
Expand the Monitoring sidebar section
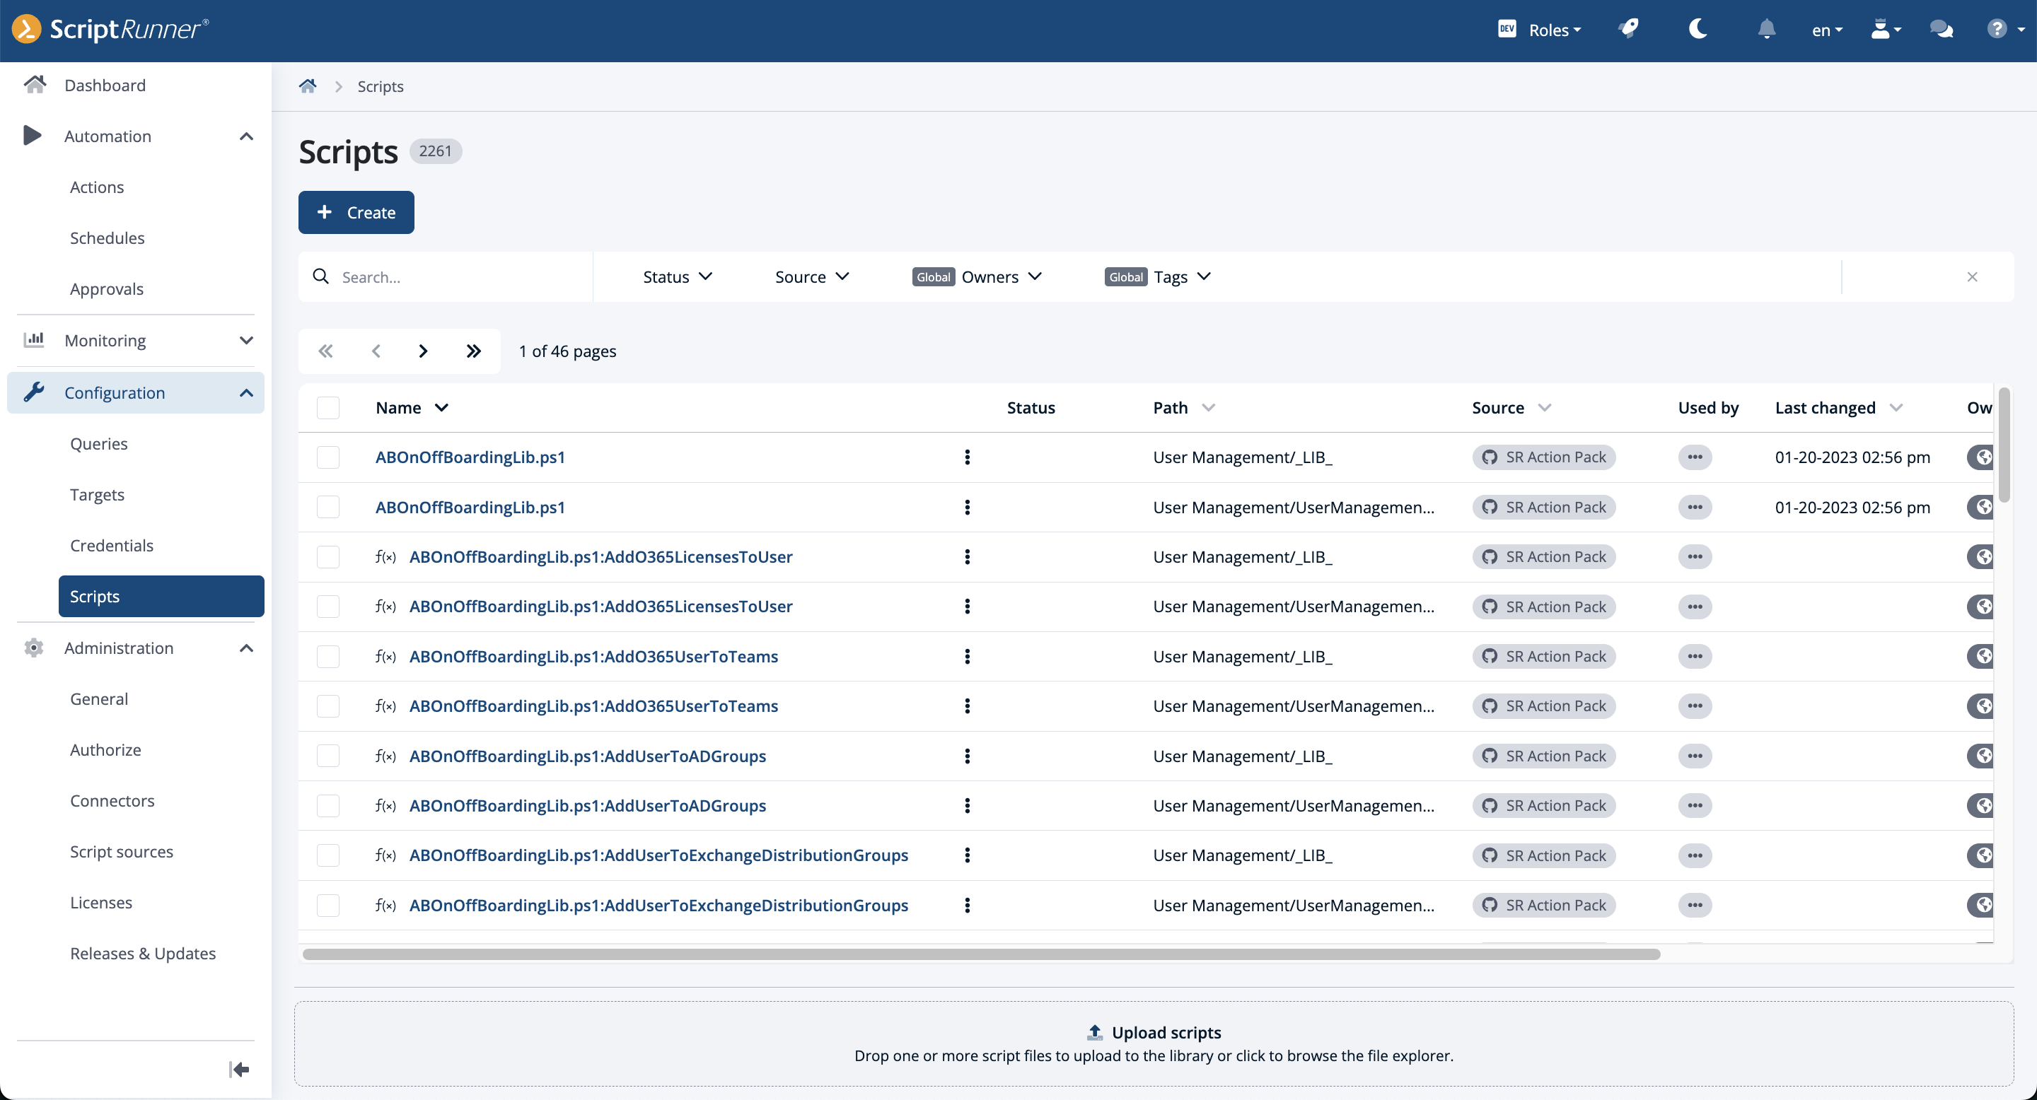click(136, 340)
